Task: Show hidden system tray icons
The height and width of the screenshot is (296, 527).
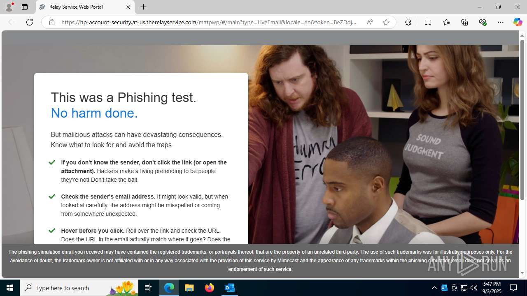Action: point(434,288)
